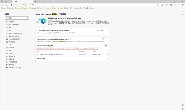Delete the cert2.chsi.com.cn IE mode page entry
This screenshot has width=185, height=110.
pos(108,54)
